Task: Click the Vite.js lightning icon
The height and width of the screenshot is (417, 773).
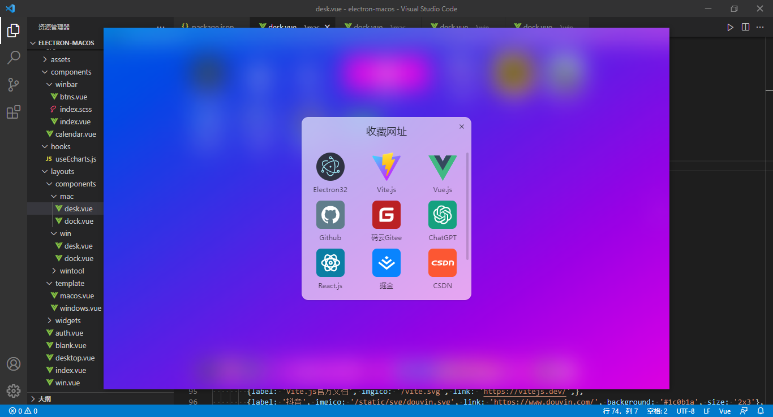Action: pyautogui.click(x=386, y=167)
